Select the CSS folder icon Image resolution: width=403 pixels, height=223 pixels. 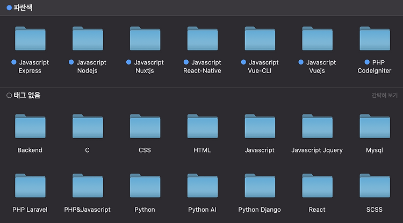click(145, 126)
